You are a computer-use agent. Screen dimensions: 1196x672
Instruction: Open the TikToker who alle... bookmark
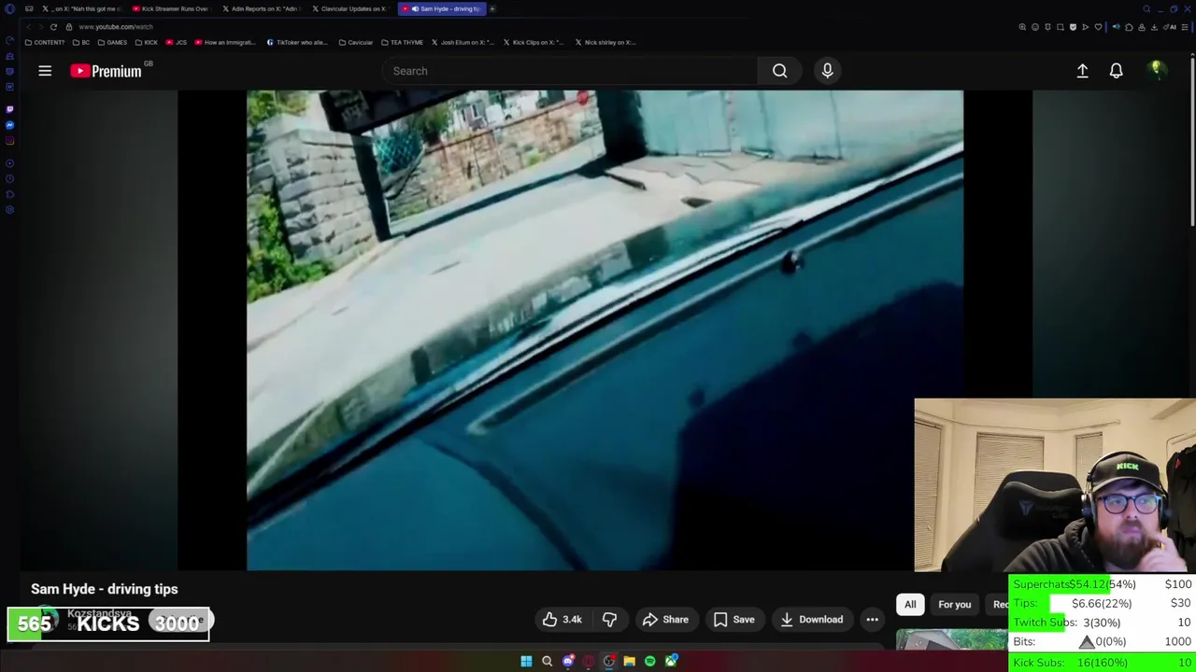pyautogui.click(x=297, y=42)
